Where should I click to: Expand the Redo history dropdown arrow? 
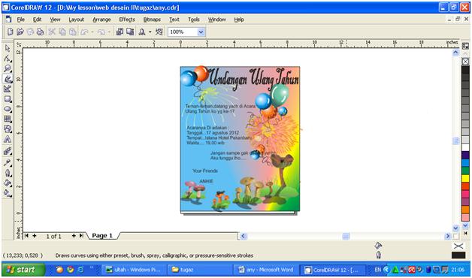(x=109, y=32)
